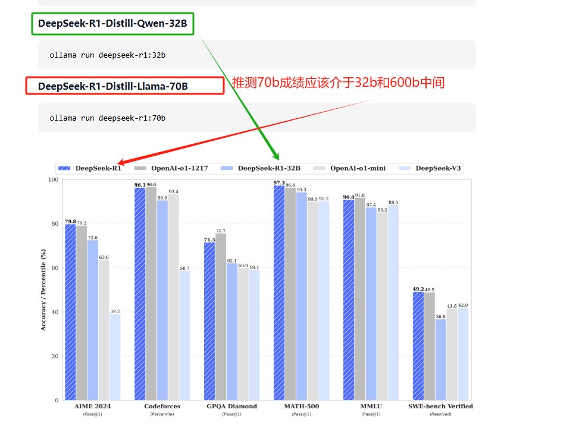Click the Codeforces bar labeled 58.7
The image size is (573, 435).
(184, 335)
